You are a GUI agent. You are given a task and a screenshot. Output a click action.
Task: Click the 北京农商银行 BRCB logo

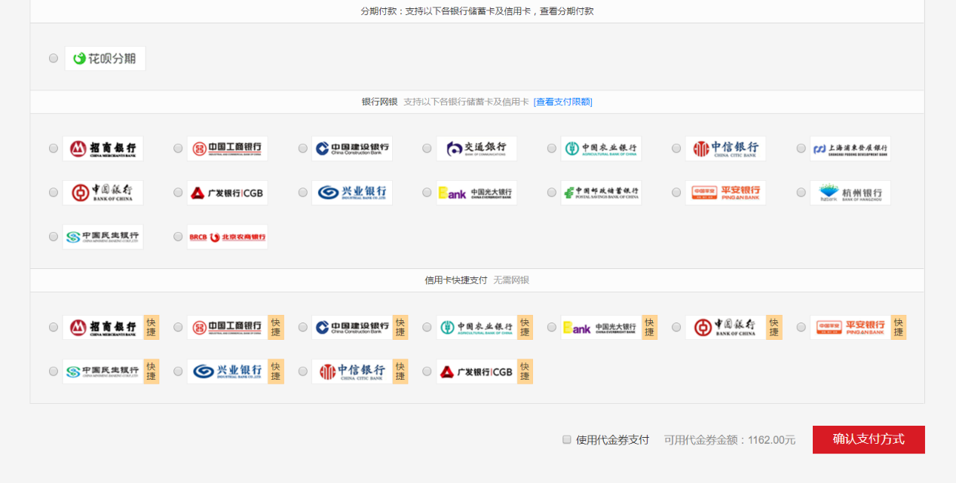coord(227,237)
